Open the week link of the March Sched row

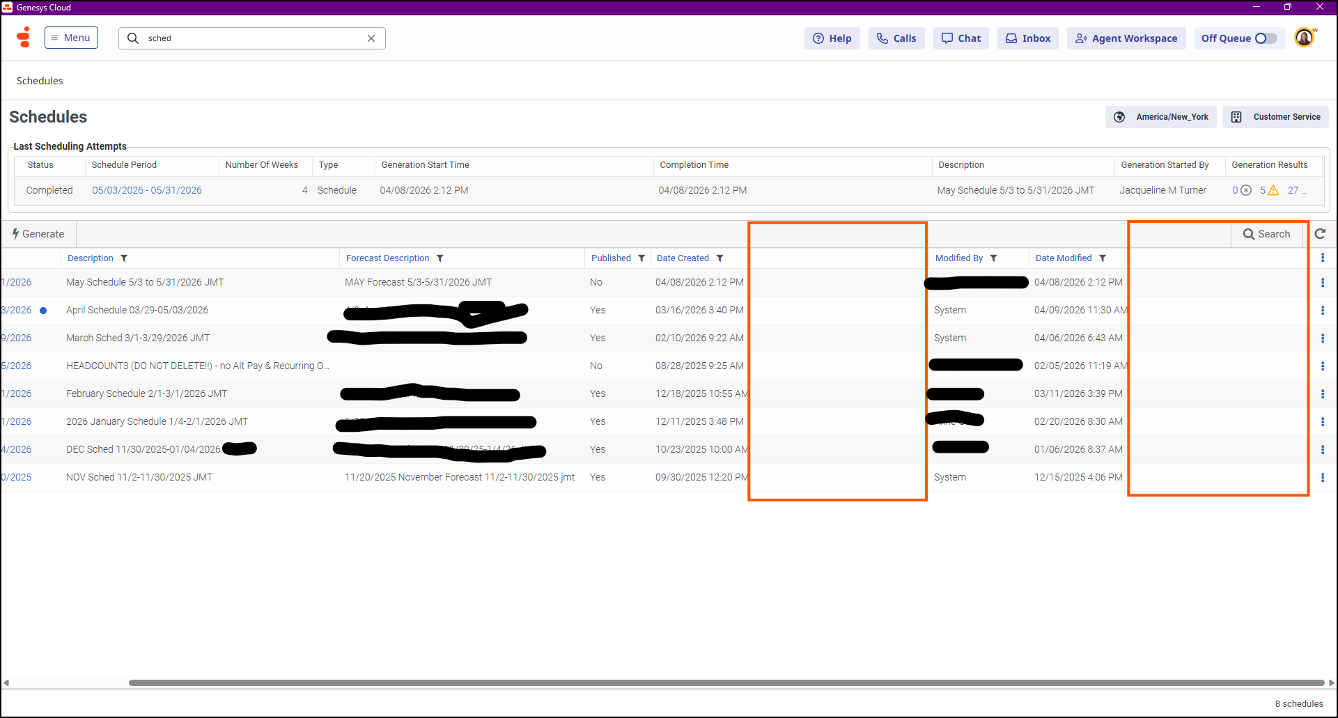(17, 338)
